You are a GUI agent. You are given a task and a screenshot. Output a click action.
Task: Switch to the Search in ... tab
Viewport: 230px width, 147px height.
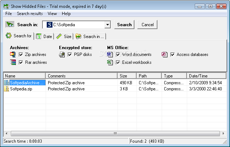[x=90, y=37]
